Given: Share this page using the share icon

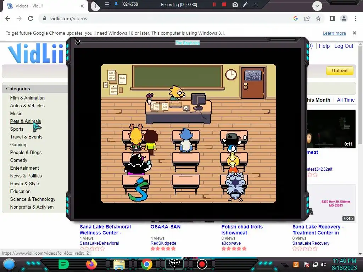Looking at the screenshot, I should (x=307, y=18).
